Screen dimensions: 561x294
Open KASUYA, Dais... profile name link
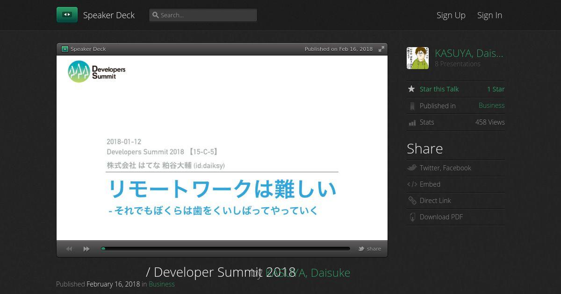(x=469, y=53)
